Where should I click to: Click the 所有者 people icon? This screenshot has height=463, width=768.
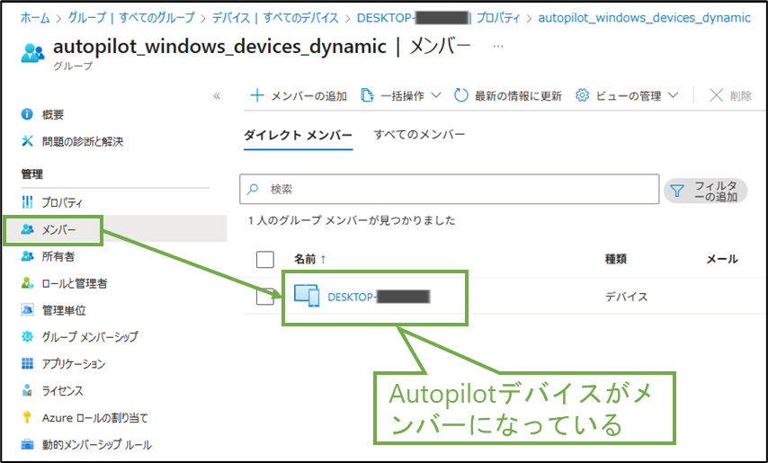pos(27,256)
